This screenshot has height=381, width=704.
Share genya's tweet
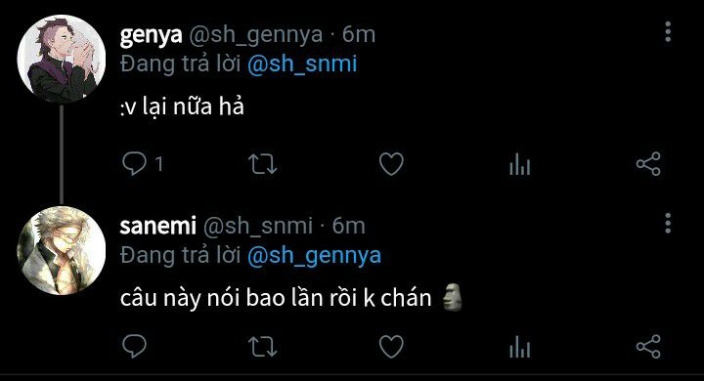coord(648,164)
